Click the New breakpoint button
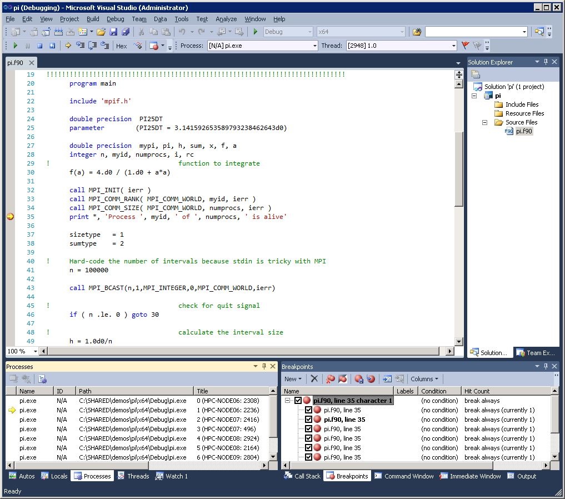Image resolution: width=565 pixels, height=499 pixels. [293, 379]
